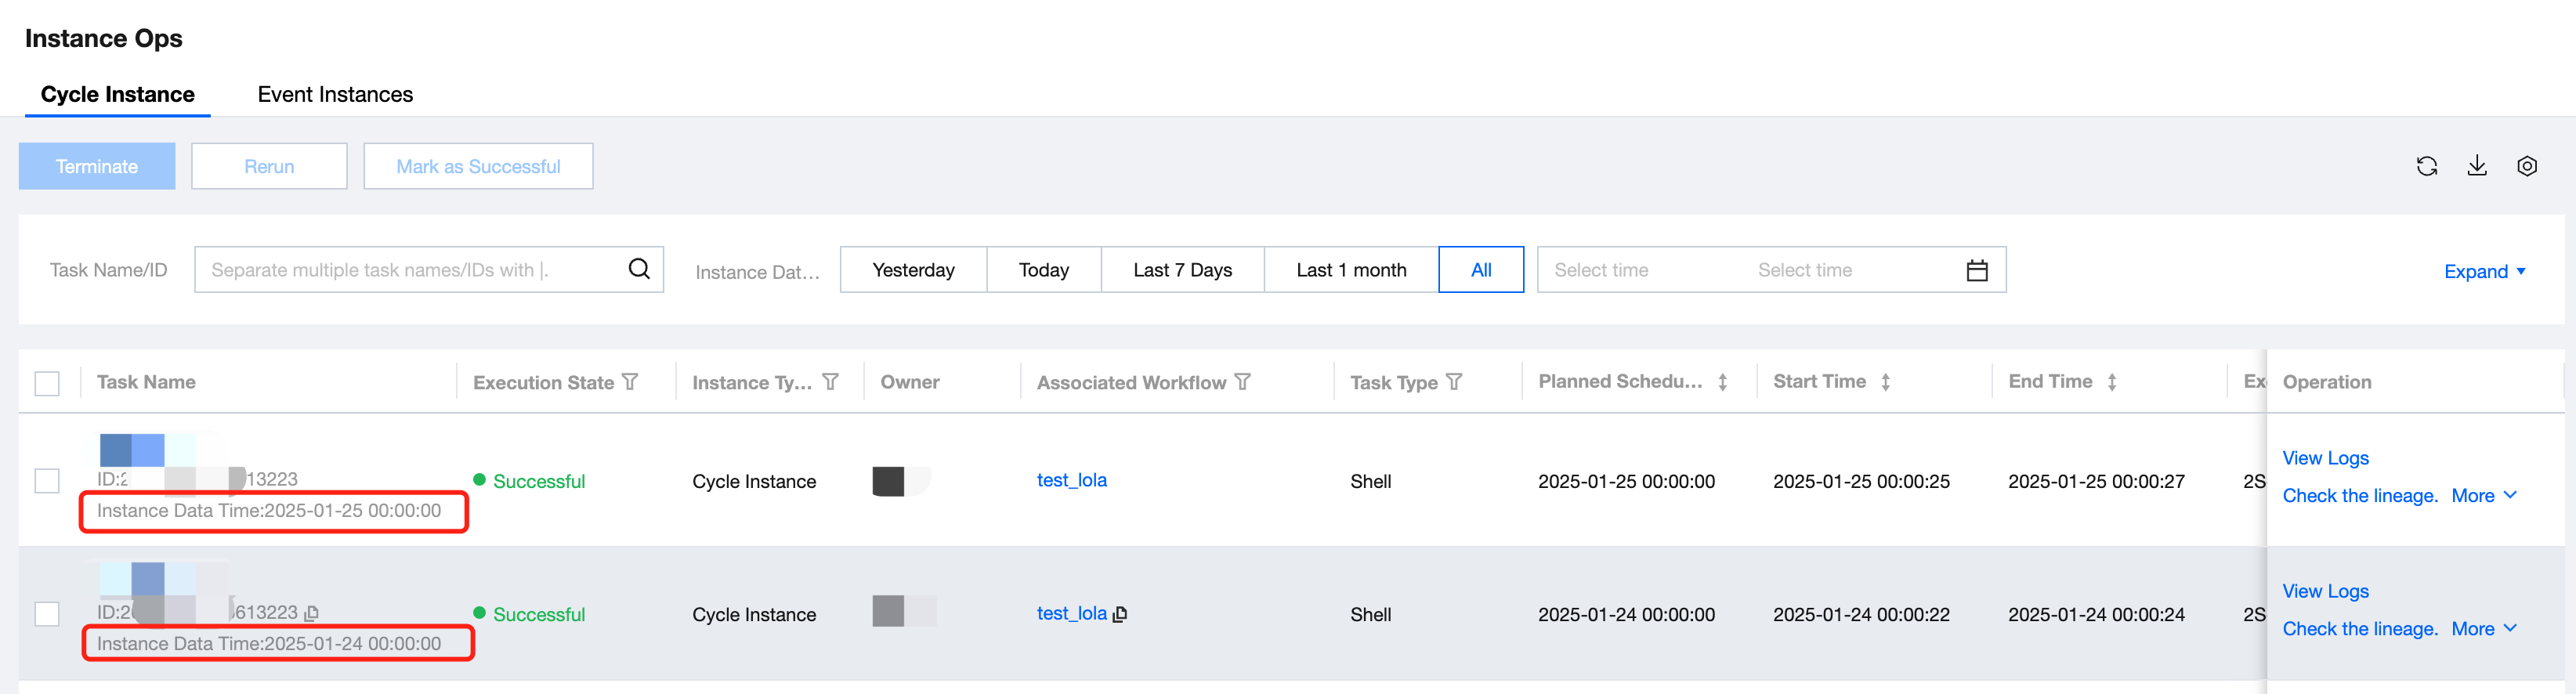Screen dimensions: 2576x694
Task: Switch to the Event Instances tab
Action: [335, 94]
